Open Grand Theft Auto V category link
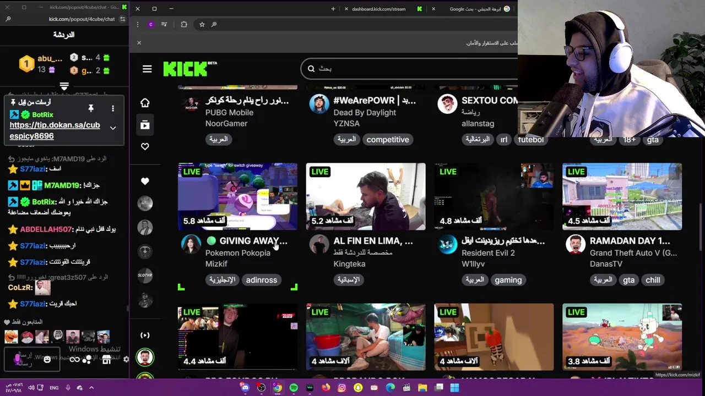Image resolution: width=705 pixels, height=396 pixels. pos(633,253)
